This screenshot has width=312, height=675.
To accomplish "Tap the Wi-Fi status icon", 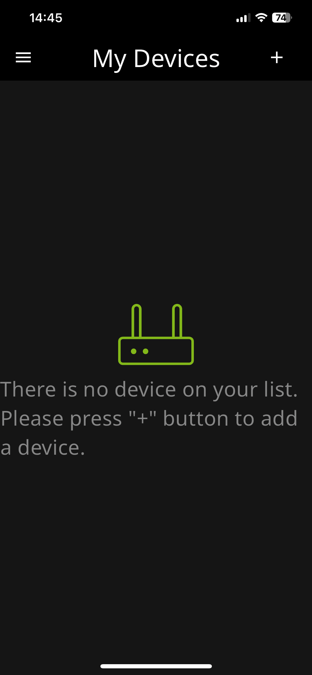I will (x=261, y=18).
